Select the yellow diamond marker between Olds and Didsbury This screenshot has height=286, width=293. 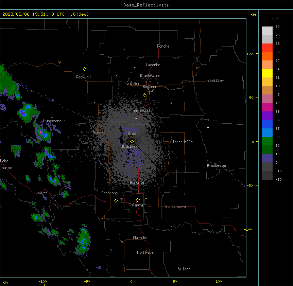click(132, 142)
